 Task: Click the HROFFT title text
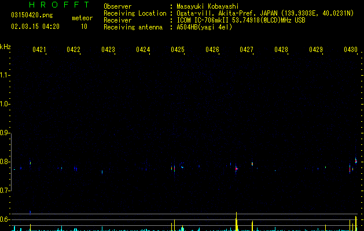coord(59,5)
